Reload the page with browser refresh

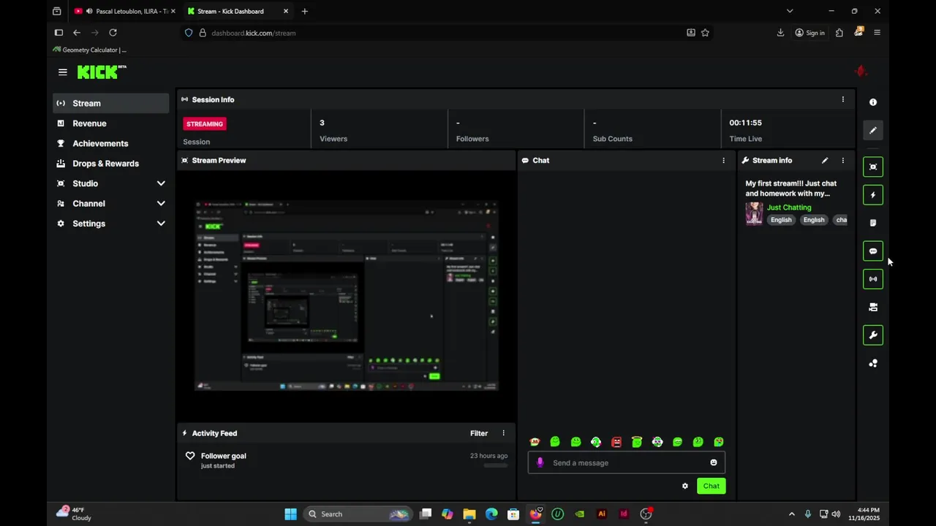tap(113, 33)
